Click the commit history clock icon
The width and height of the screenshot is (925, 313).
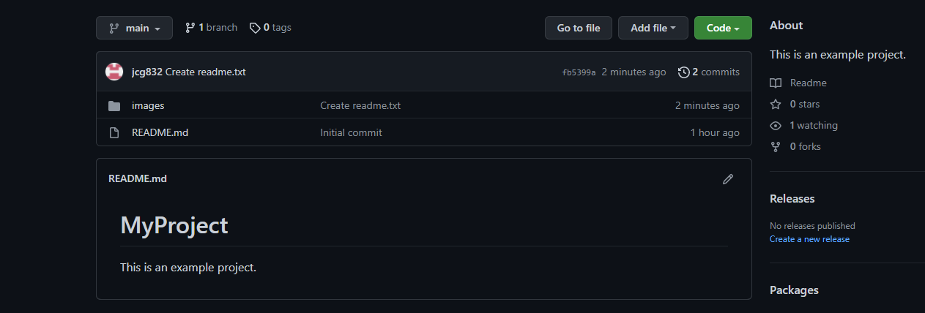[x=684, y=72]
